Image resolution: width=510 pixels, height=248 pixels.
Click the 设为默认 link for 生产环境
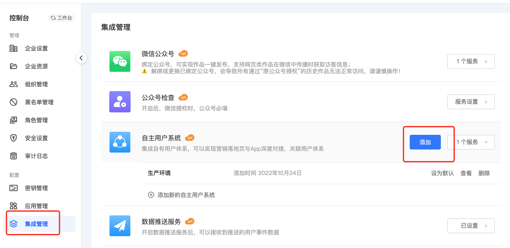(442, 173)
